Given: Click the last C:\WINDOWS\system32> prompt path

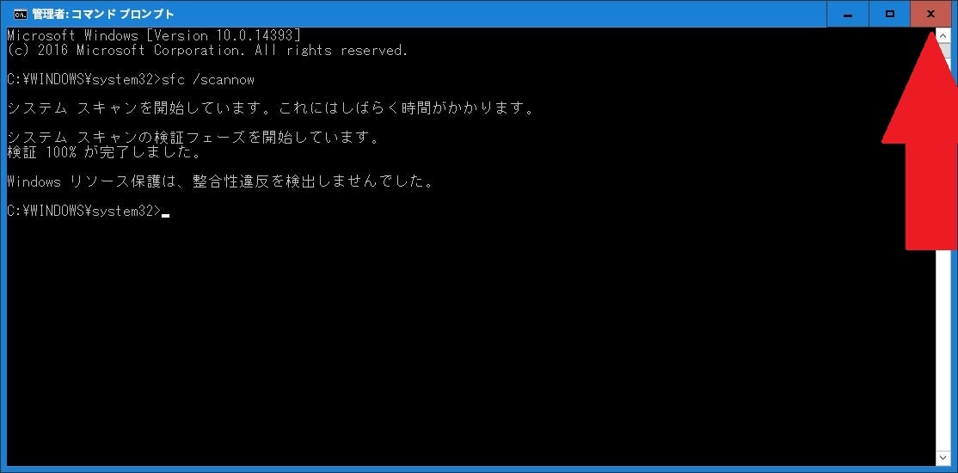Looking at the screenshot, I should coord(83,211).
